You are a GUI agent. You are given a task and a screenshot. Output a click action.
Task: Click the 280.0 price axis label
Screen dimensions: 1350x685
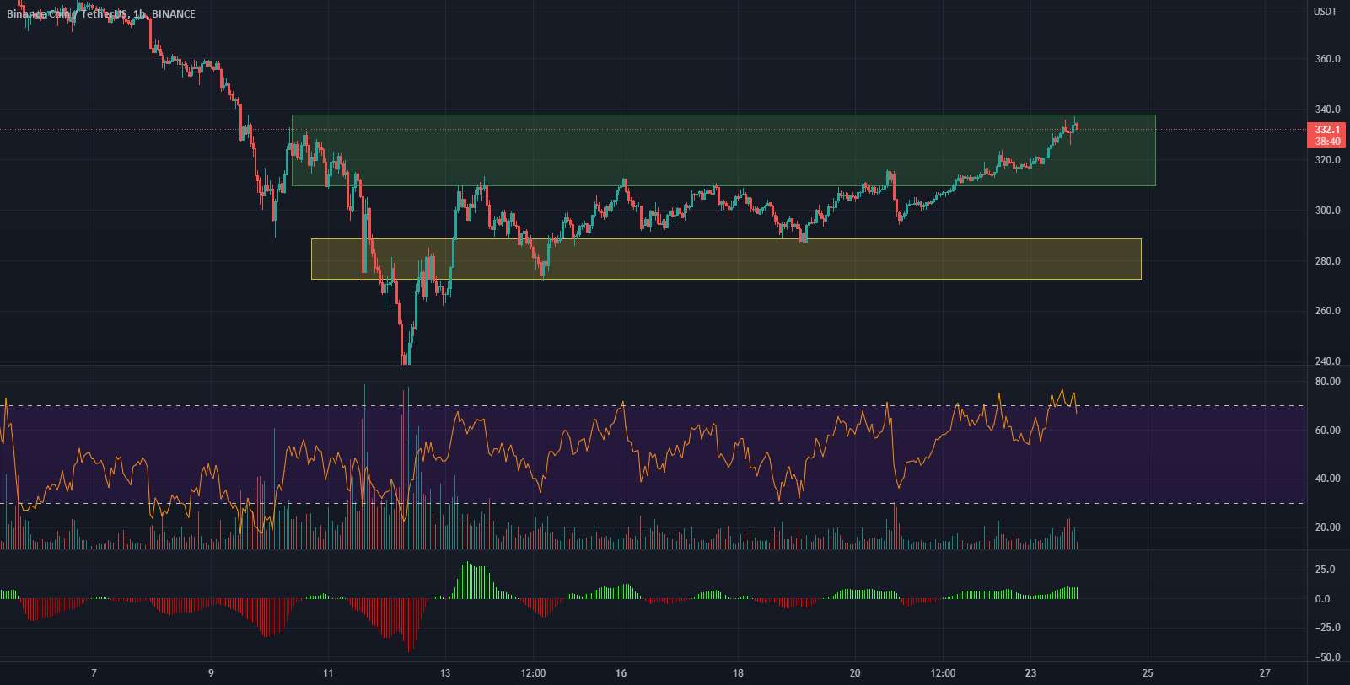[1327, 261]
